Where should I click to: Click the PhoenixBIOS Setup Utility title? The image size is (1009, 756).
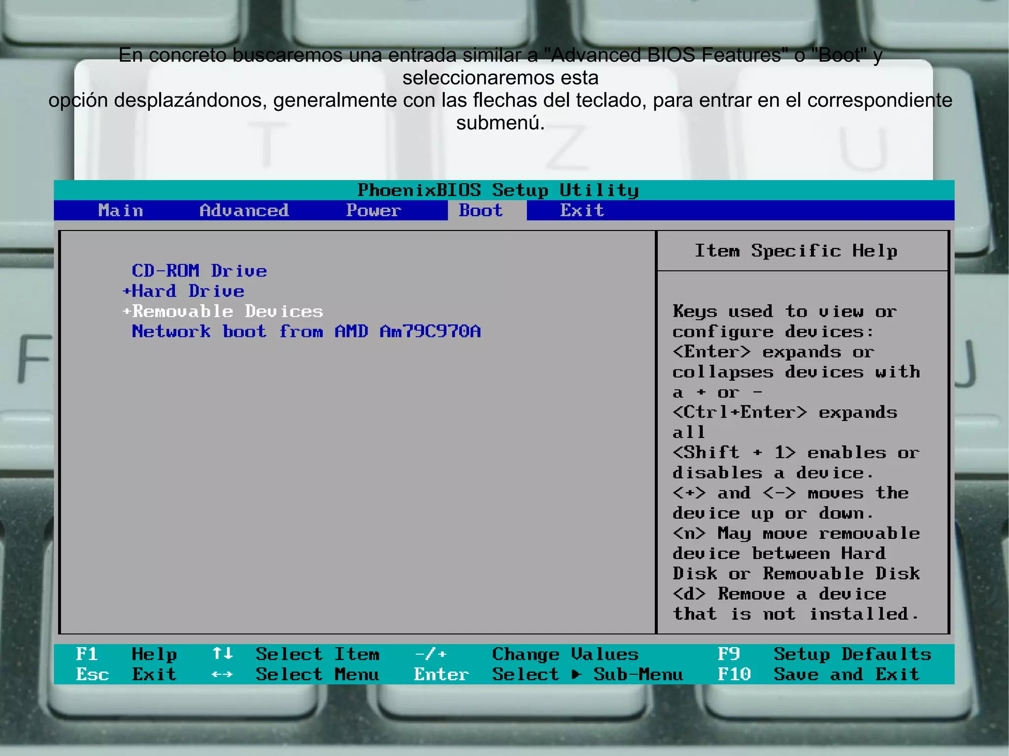click(x=498, y=190)
